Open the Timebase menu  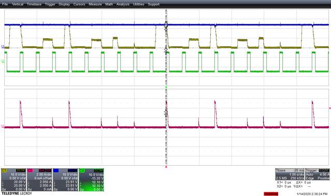[34, 4]
